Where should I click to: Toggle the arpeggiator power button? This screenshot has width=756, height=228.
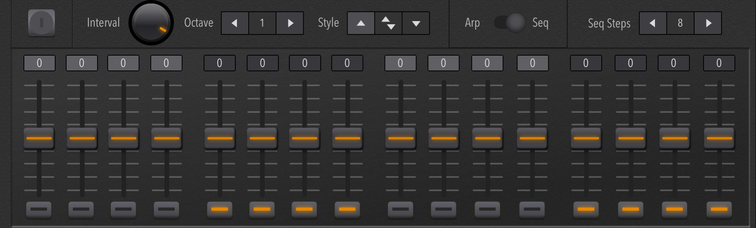tap(42, 23)
